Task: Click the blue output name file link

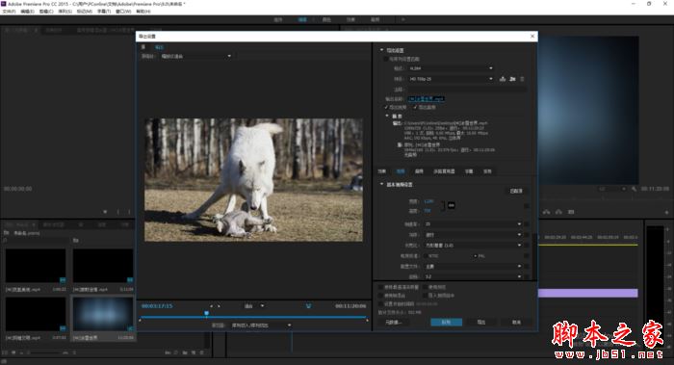Action: [x=427, y=99]
